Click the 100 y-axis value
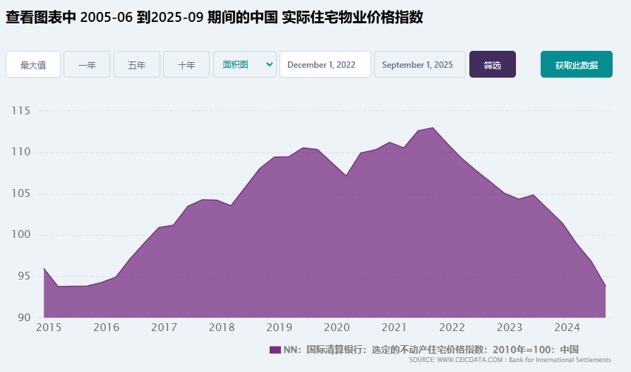Viewport: 631px width, 372px height. pos(21,235)
